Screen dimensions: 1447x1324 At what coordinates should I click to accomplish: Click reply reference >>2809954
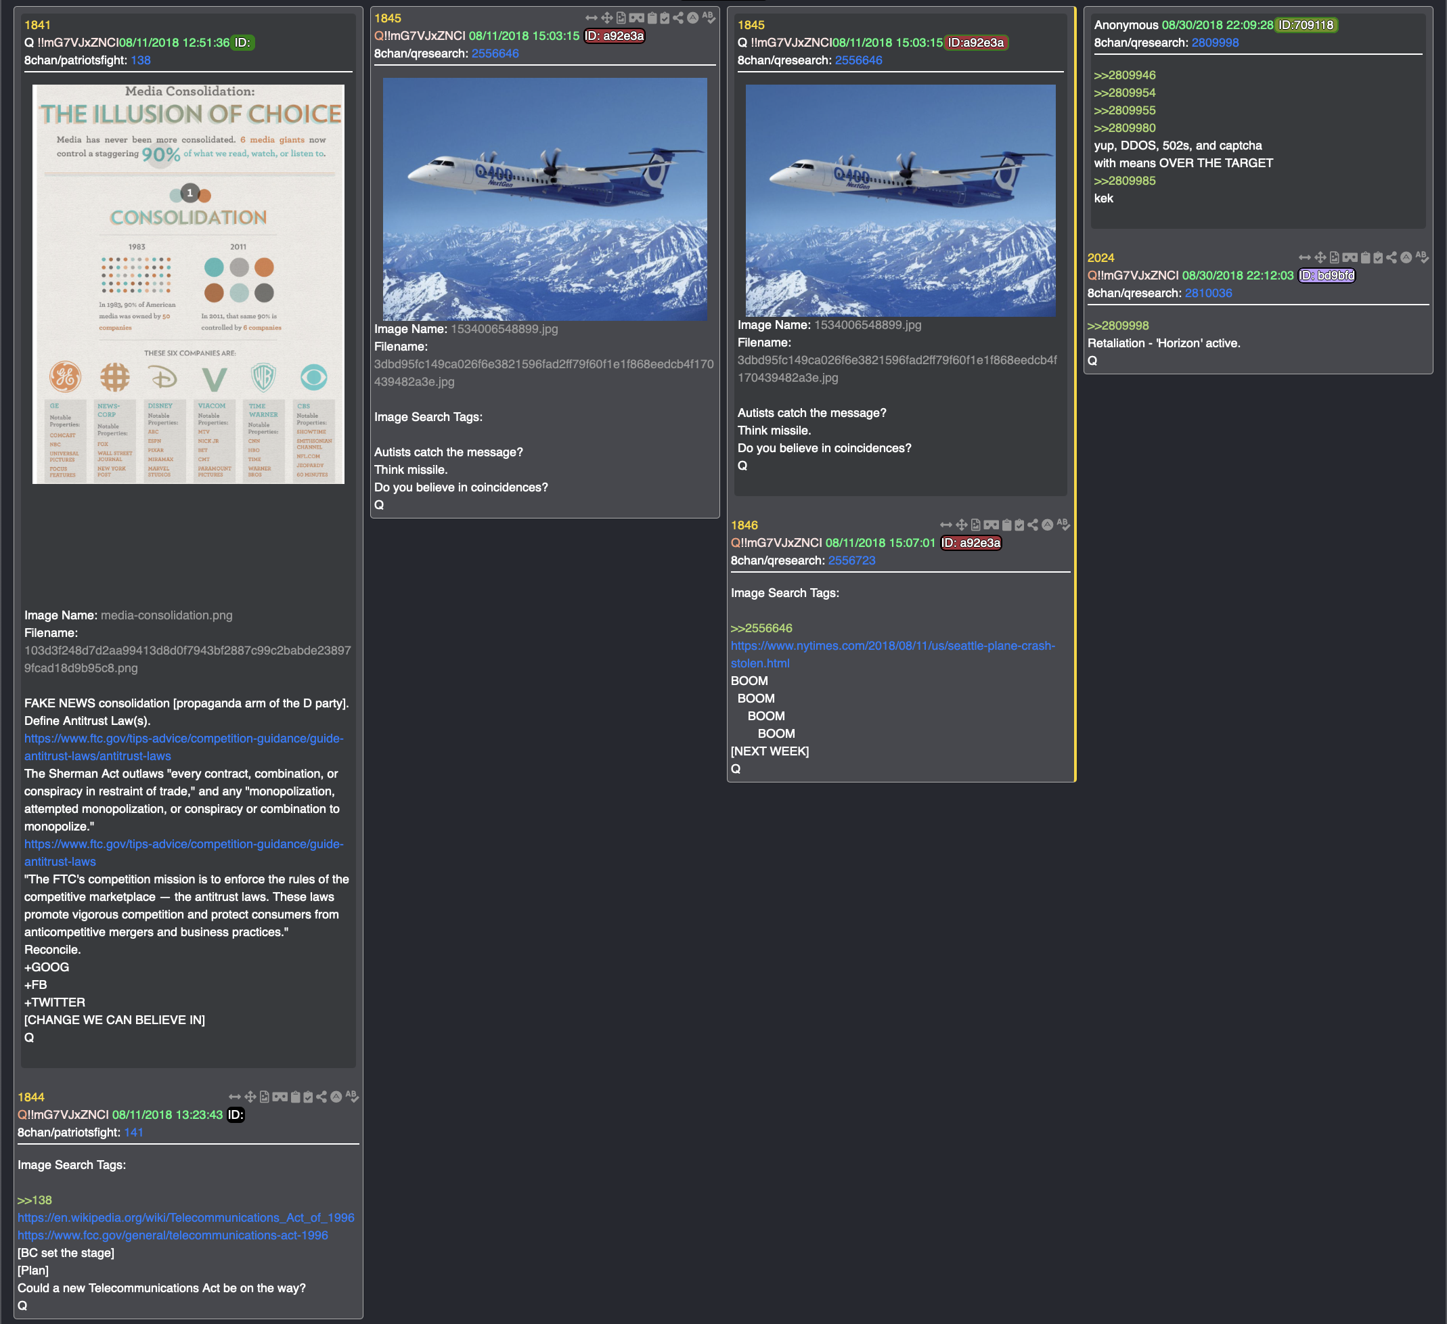pyautogui.click(x=1125, y=93)
